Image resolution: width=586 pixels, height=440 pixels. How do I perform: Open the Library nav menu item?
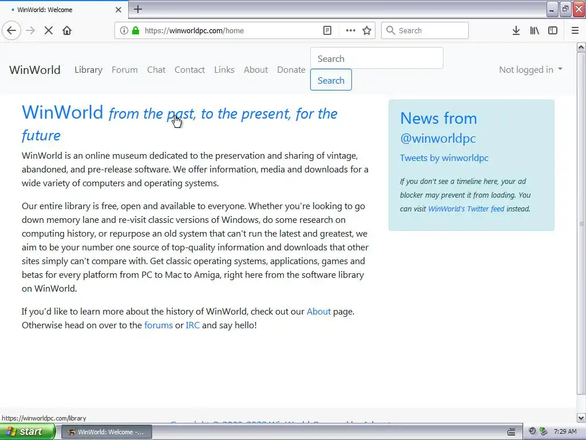[88, 69]
